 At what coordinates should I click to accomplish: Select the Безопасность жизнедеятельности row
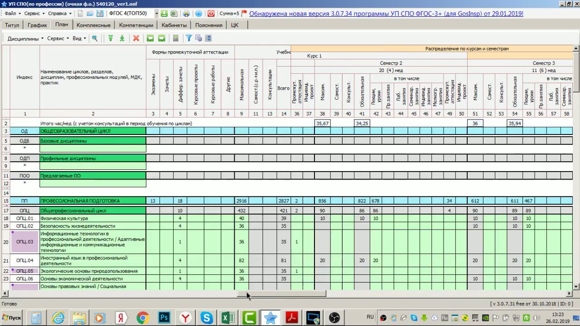(93, 226)
